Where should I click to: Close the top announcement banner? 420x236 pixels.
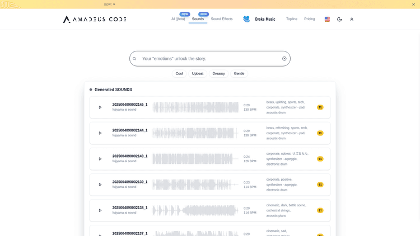[413, 4]
